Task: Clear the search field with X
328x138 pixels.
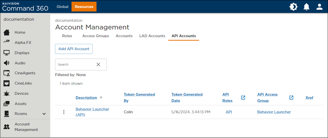Action: click(98, 65)
